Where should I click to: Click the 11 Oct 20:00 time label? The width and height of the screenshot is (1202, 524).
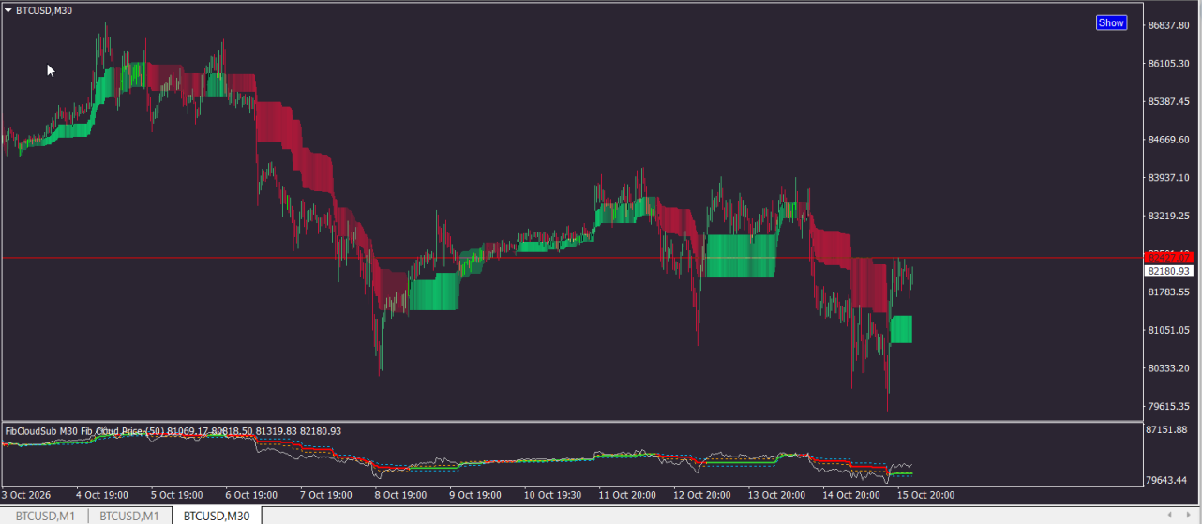tap(628, 494)
